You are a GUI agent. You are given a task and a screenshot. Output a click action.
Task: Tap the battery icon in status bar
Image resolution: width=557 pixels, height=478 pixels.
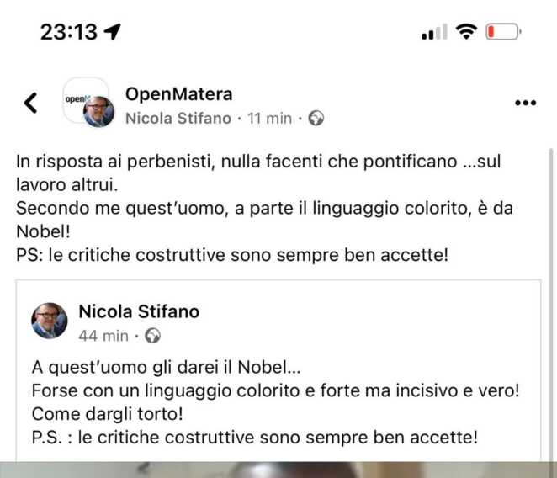coord(504,33)
